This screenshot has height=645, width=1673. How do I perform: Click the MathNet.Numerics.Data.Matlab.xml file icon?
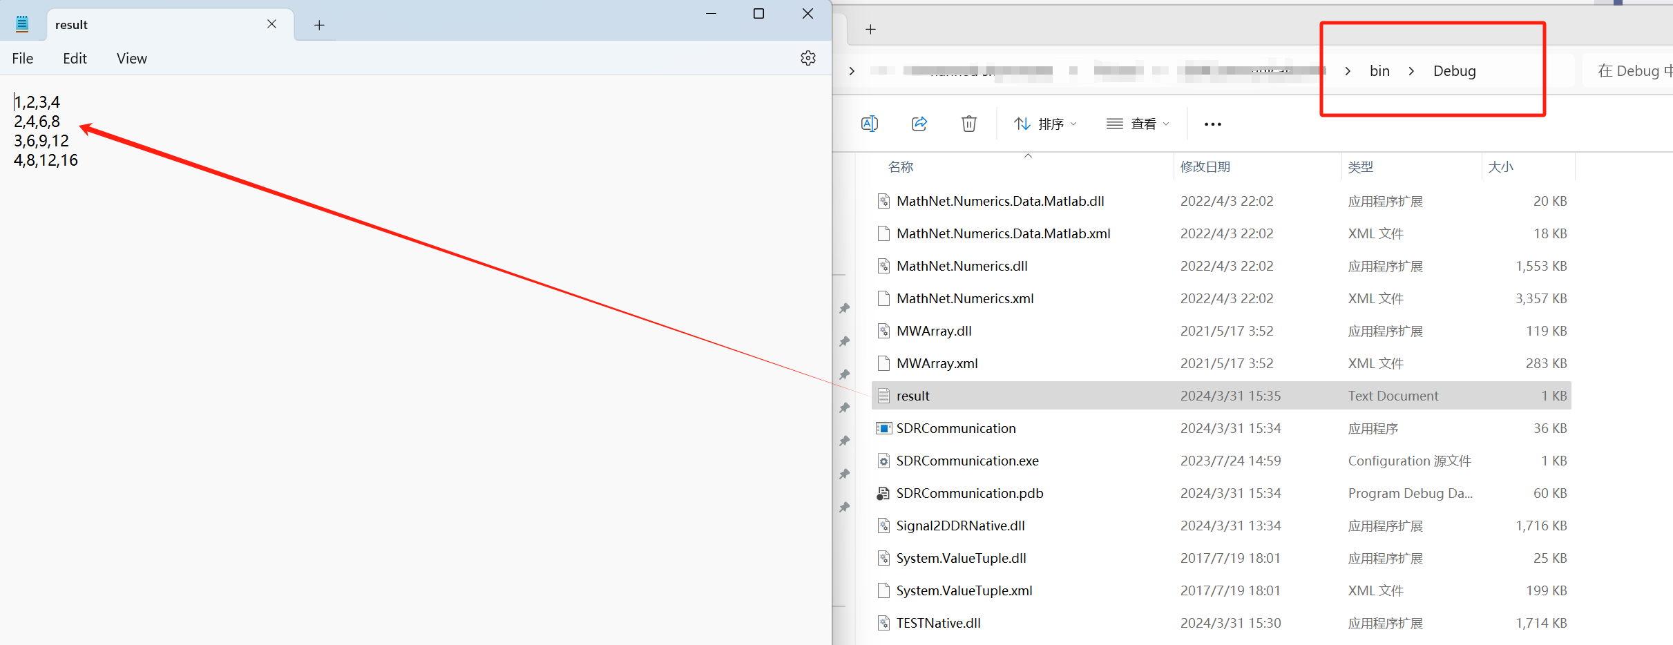[883, 233]
